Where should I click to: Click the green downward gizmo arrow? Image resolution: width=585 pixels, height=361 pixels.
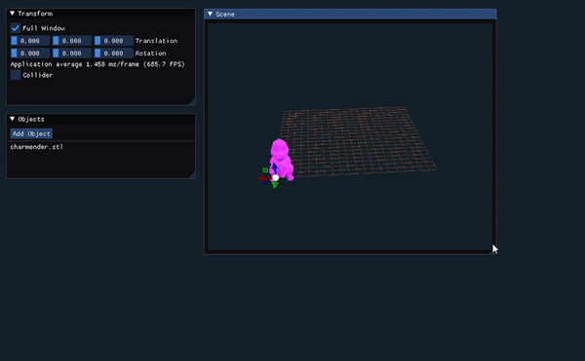(275, 185)
